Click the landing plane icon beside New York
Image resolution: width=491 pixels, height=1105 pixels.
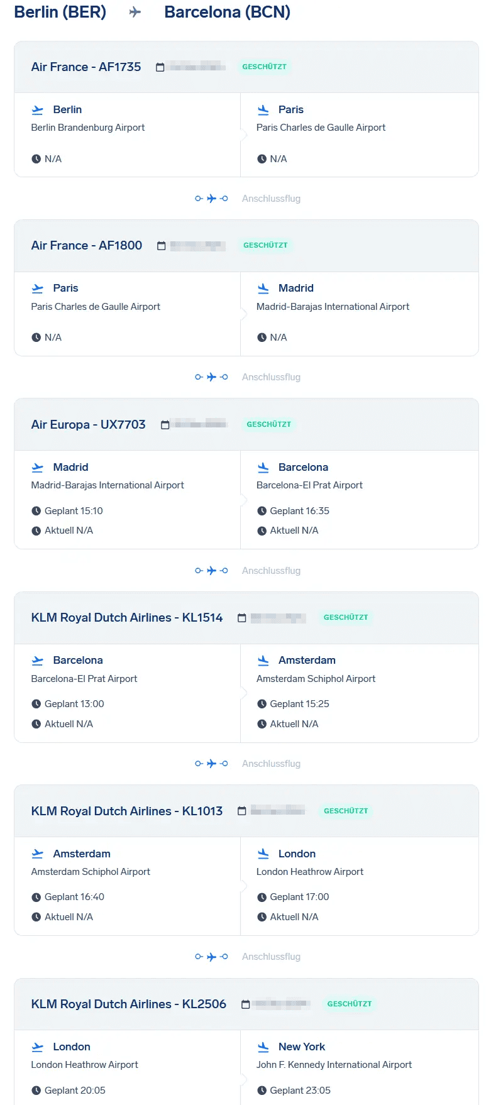tap(263, 1047)
